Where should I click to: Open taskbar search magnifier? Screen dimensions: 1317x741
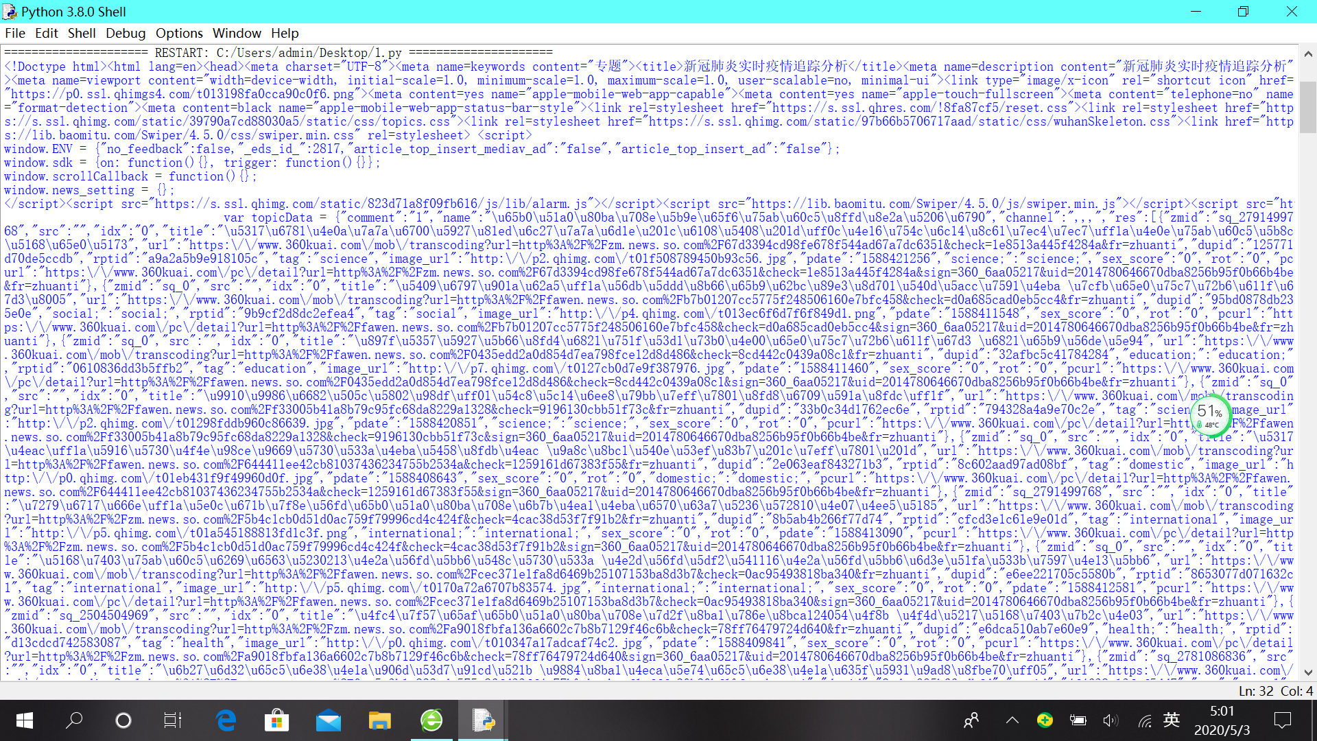click(74, 720)
